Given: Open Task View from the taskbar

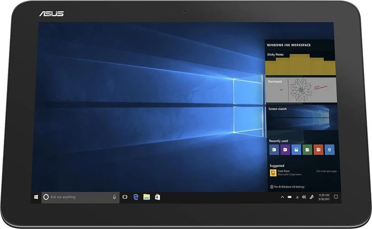Looking at the screenshot, I should click(125, 197).
